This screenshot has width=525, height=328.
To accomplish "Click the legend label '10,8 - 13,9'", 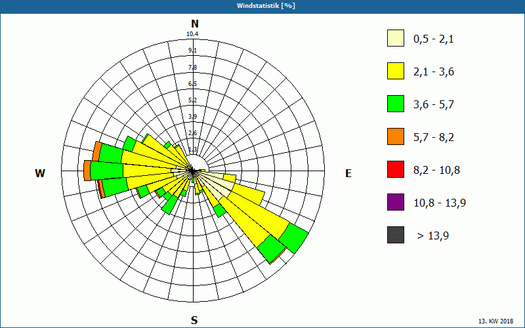I will [440, 203].
